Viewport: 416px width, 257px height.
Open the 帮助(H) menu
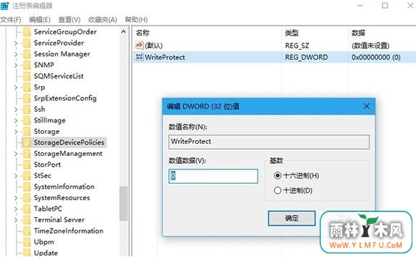click(x=136, y=20)
